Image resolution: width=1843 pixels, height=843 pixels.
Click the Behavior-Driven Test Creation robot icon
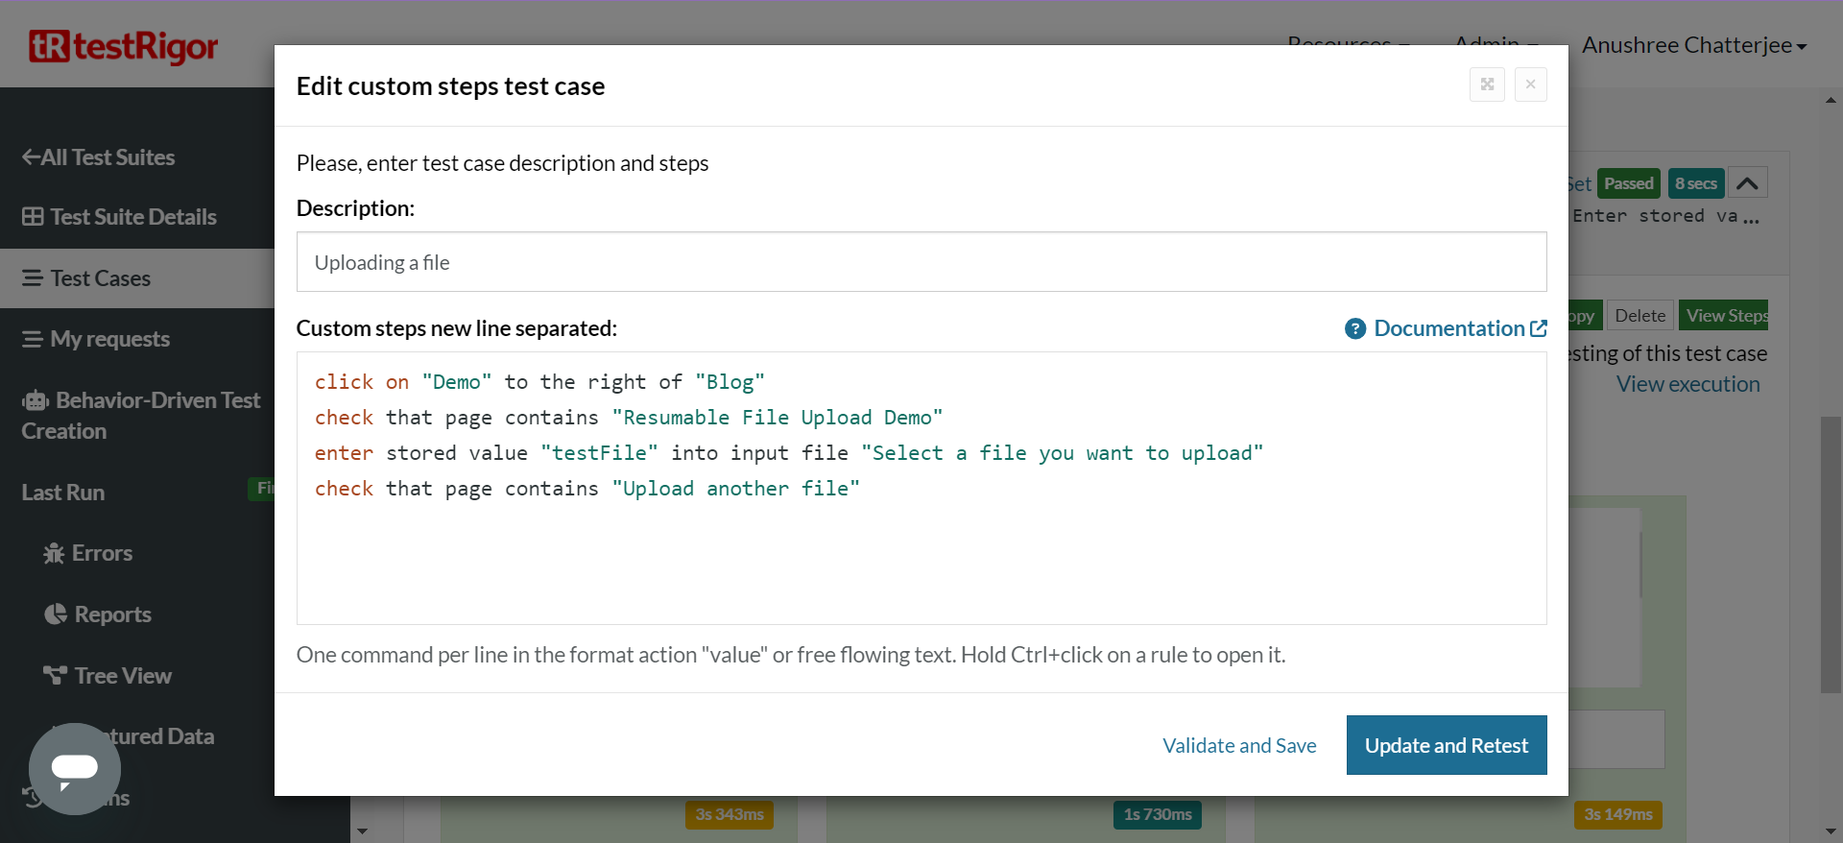click(x=36, y=401)
